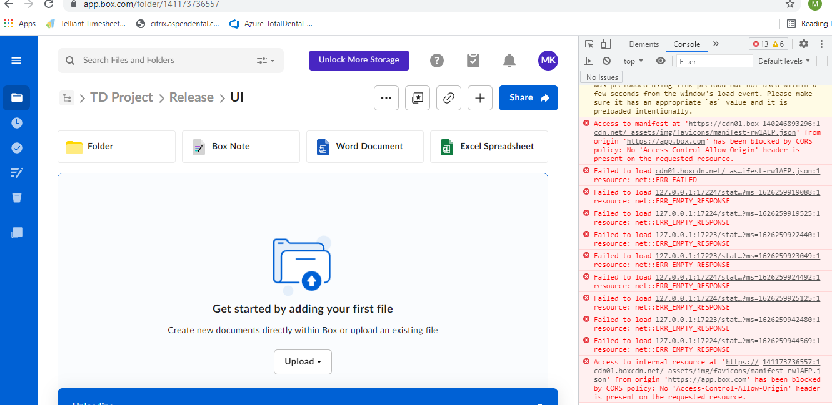Viewport: 832px width, 405px height.
Task: Create a new Box Note
Action: pyautogui.click(x=241, y=147)
